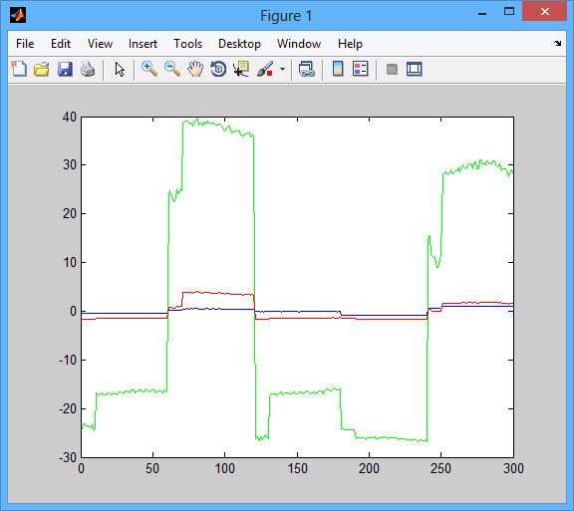
Task: Toggle the Brush data tool
Action: coord(265,69)
